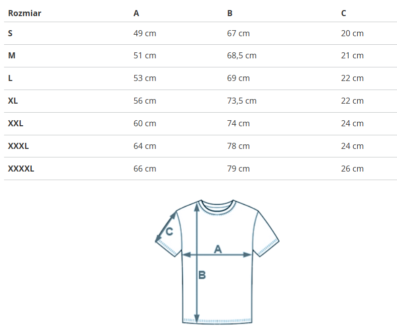Select the 26 cm sleeve value
This screenshot has height=328, width=397.
click(x=352, y=169)
